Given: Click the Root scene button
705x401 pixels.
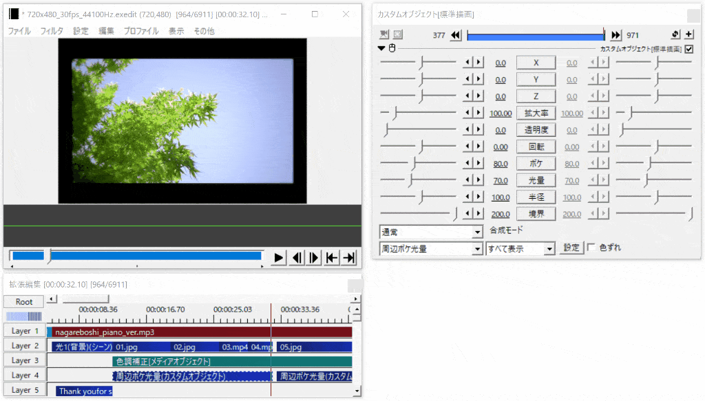Looking at the screenshot, I should 24,302.
